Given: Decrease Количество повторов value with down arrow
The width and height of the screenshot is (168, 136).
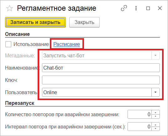Looking at the screenshot, I should tap(155, 116).
